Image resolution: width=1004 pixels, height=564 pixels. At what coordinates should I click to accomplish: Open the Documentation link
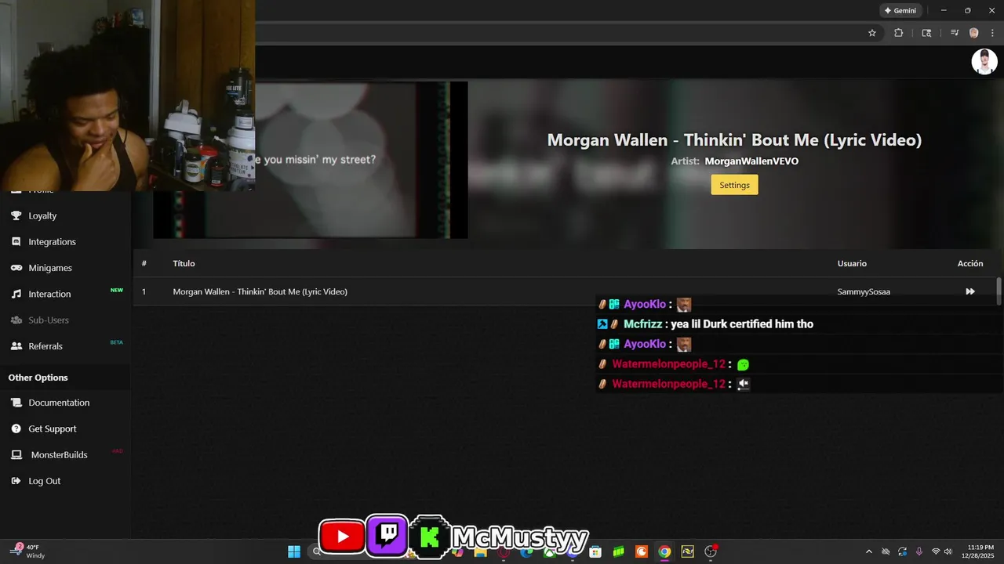coord(59,403)
